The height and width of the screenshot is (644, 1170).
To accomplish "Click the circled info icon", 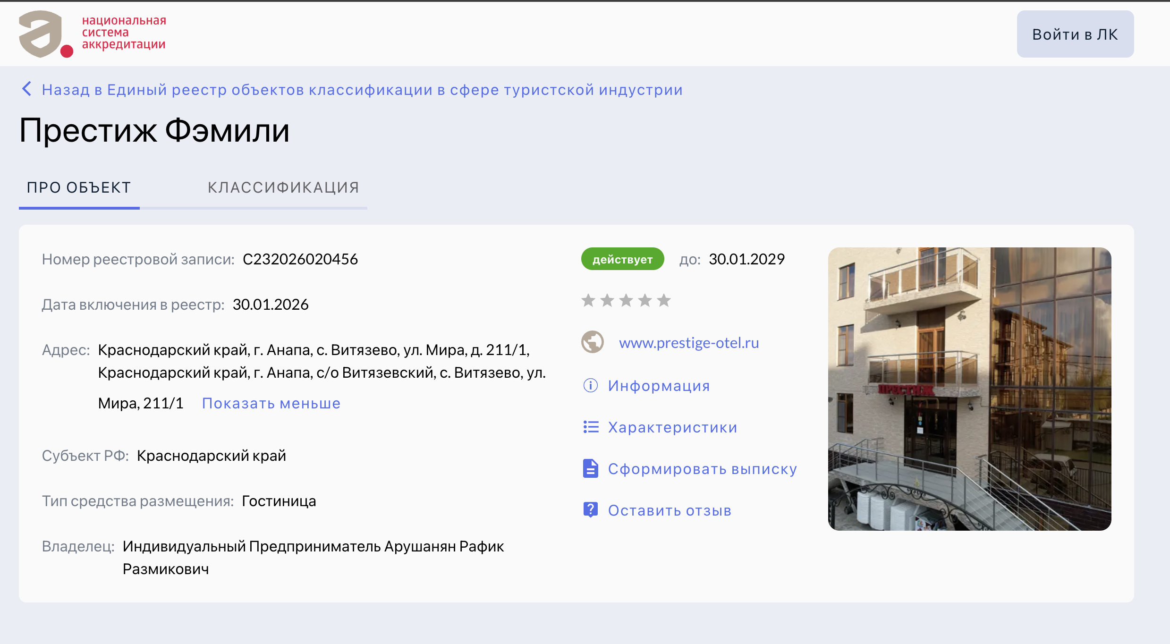I will tap(590, 385).
